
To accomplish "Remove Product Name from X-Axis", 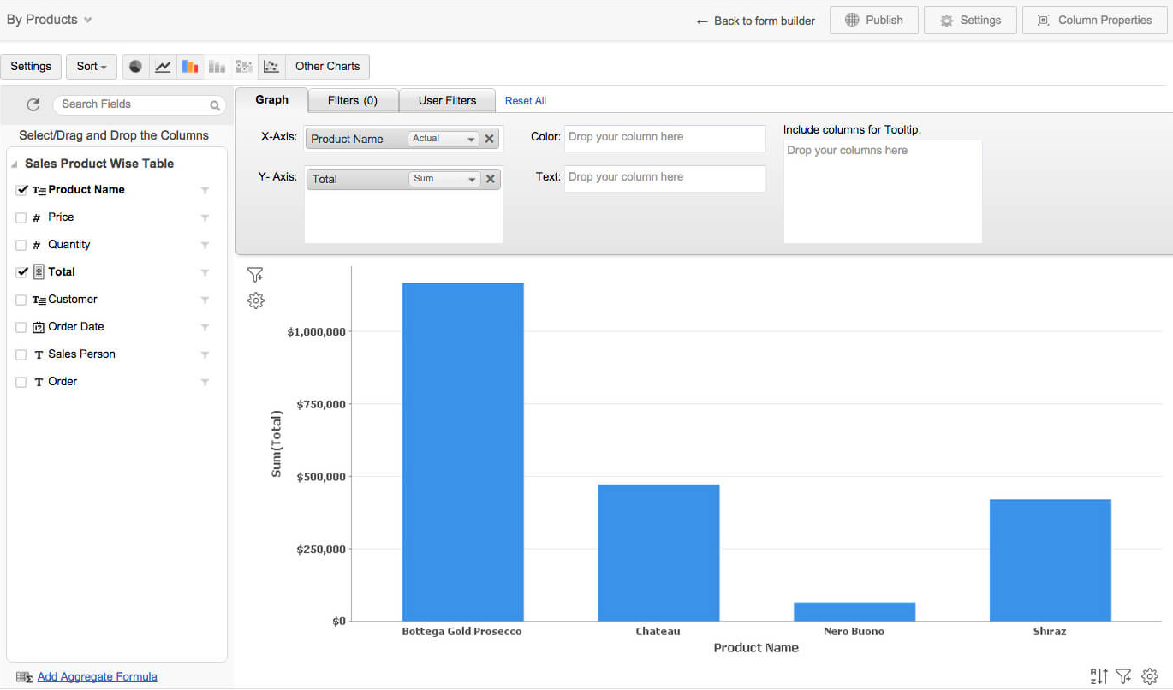I will coord(490,139).
